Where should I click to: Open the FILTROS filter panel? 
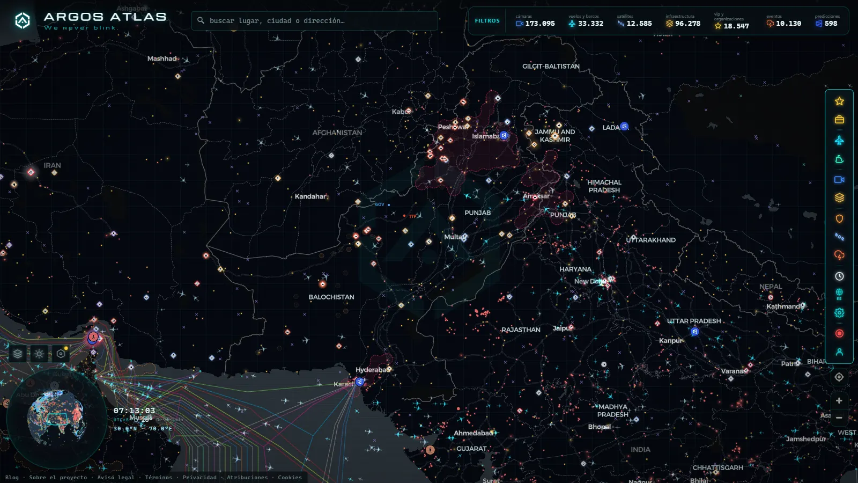[487, 21]
